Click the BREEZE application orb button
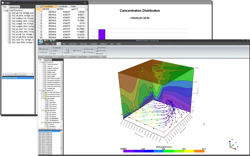 [40, 42]
